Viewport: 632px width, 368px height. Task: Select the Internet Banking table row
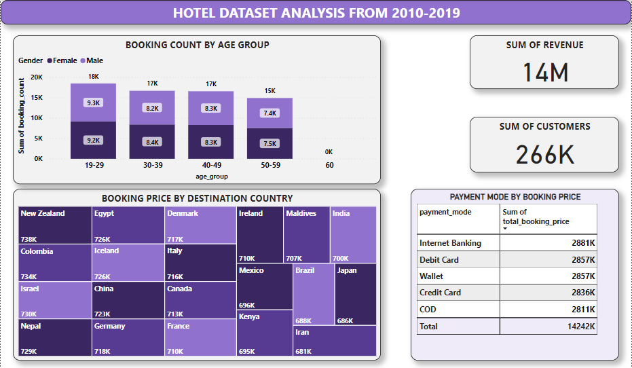(506, 243)
